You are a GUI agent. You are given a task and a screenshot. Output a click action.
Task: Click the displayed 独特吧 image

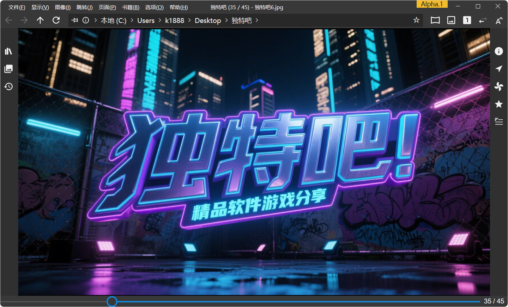pos(254,162)
